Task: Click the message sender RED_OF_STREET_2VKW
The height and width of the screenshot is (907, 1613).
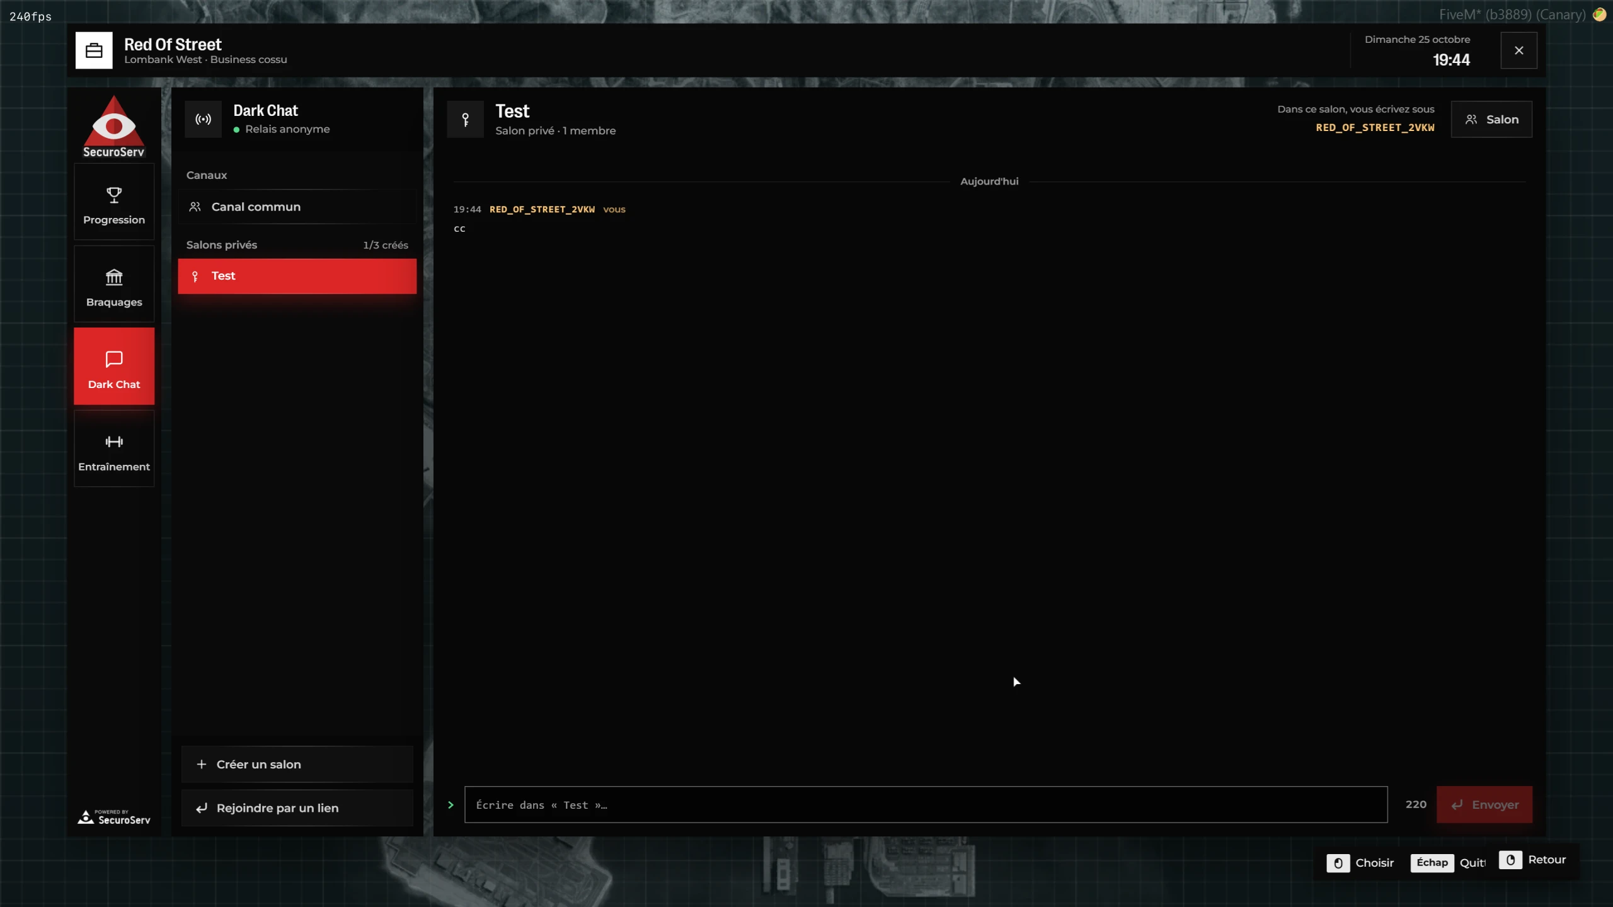Action: [x=542, y=209]
